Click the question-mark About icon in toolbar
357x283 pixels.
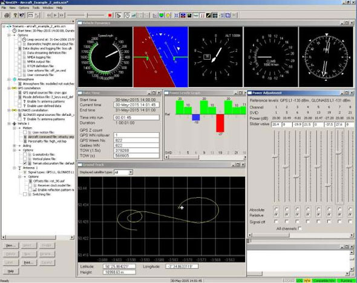15,15
